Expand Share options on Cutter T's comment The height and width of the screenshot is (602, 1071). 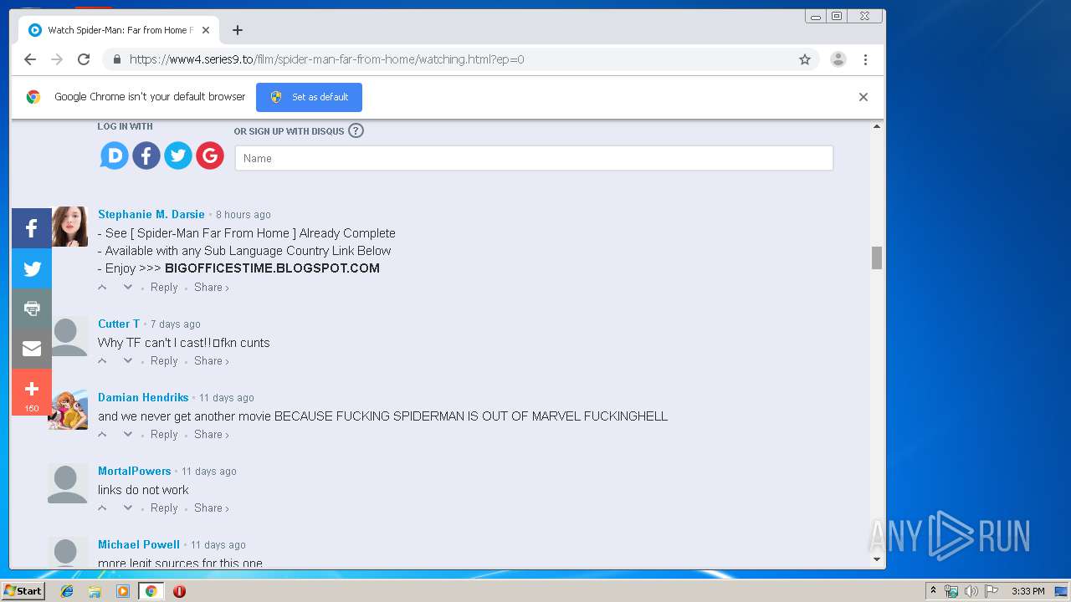pyautogui.click(x=212, y=360)
